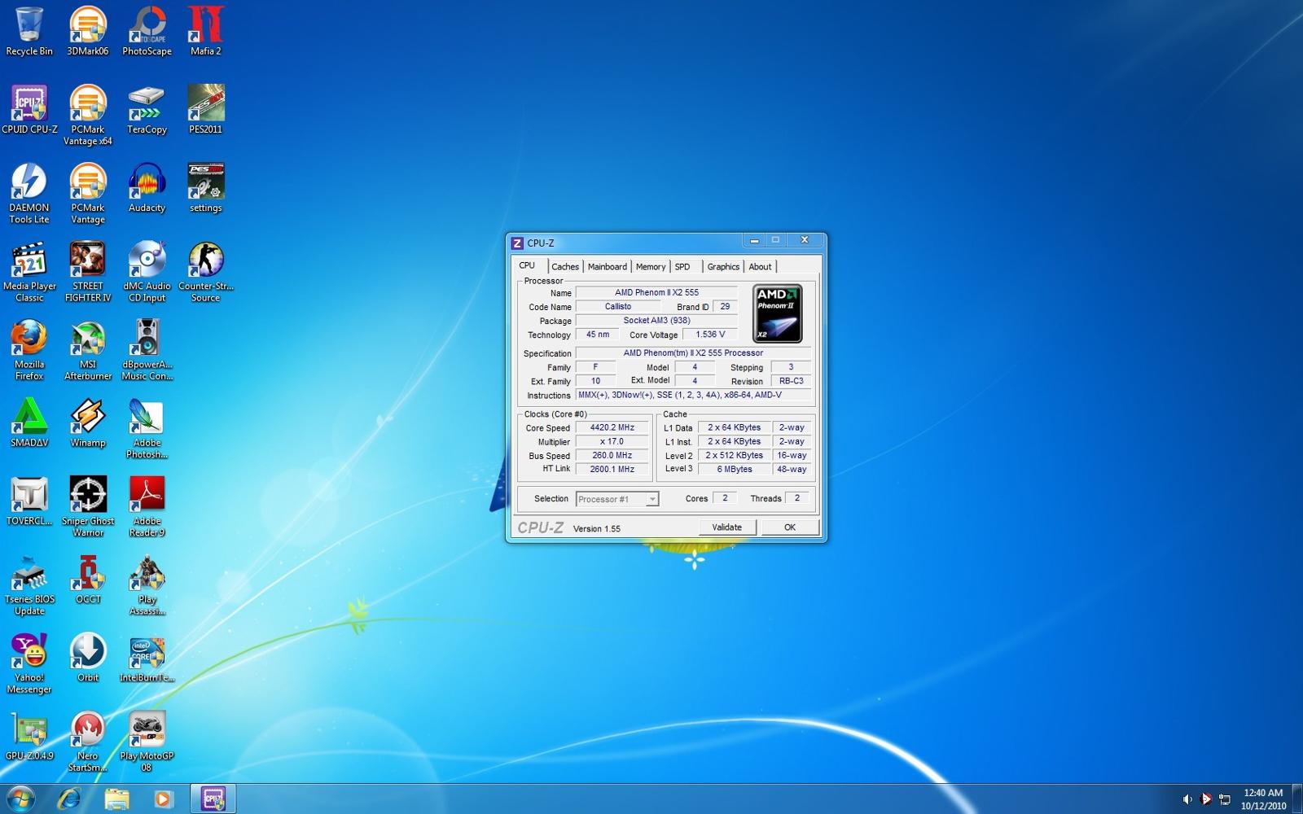Select CPUID CPU-Z desktop shortcut

pyautogui.click(x=29, y=109)
